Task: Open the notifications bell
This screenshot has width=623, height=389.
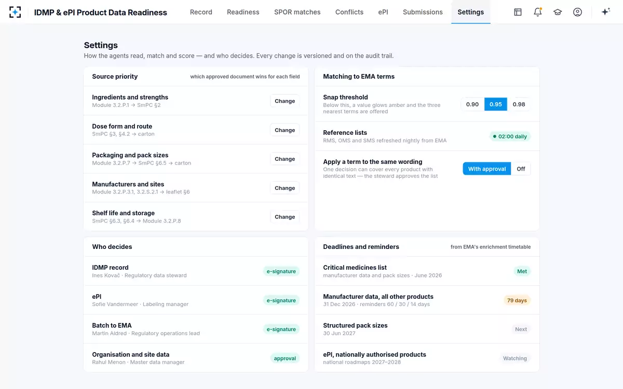Action: click(537, 12)
